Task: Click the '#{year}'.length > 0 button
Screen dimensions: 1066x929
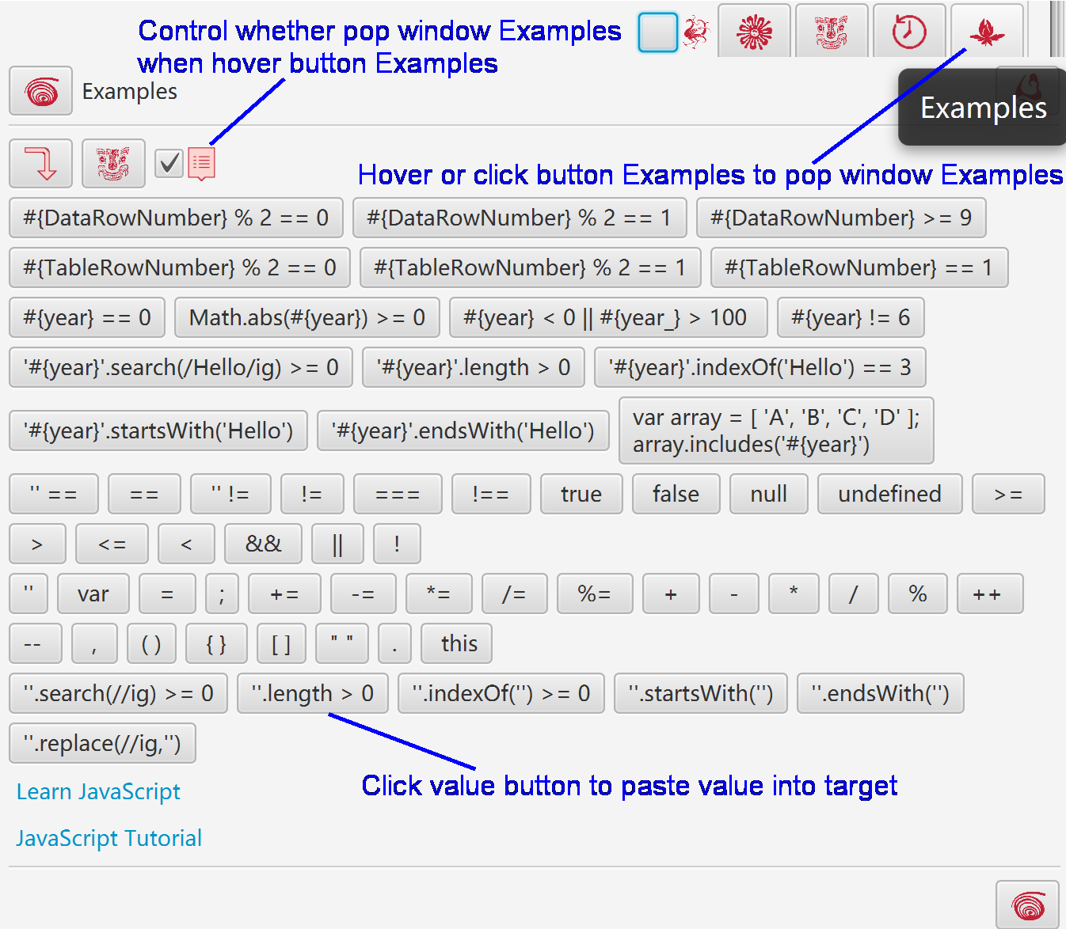Action: (x=474, y=367)
